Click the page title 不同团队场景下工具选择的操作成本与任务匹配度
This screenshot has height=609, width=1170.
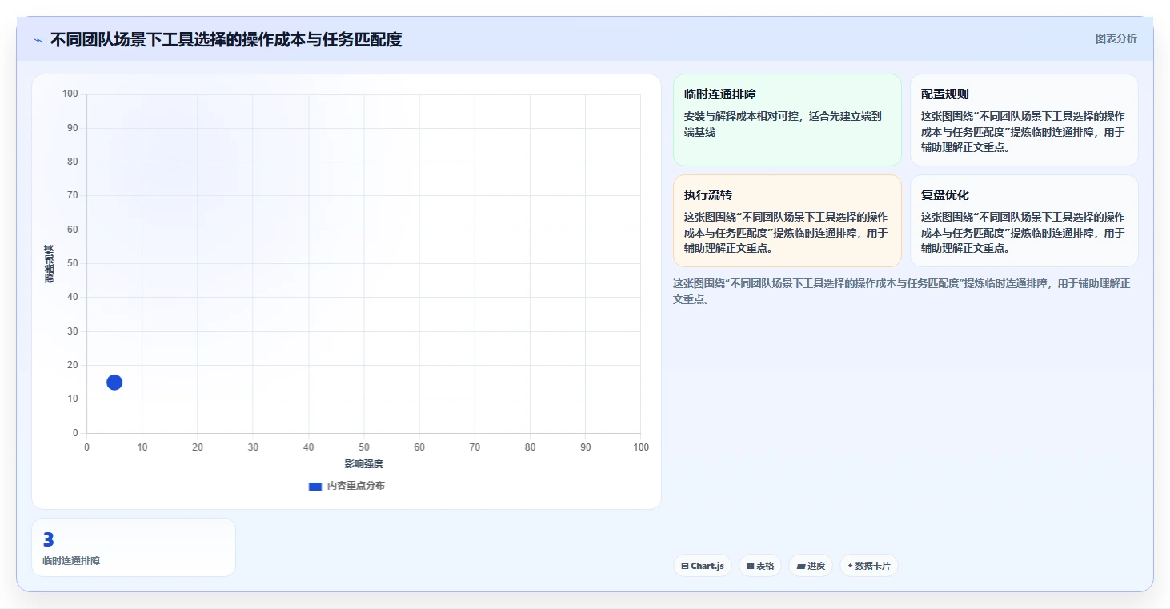[226, 39]
